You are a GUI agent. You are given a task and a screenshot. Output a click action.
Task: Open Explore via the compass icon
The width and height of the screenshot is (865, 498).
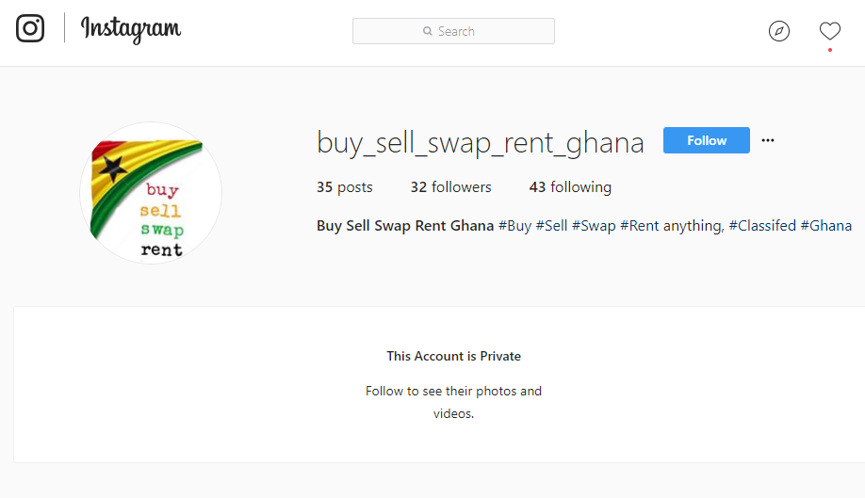click(x=779, y=31)
